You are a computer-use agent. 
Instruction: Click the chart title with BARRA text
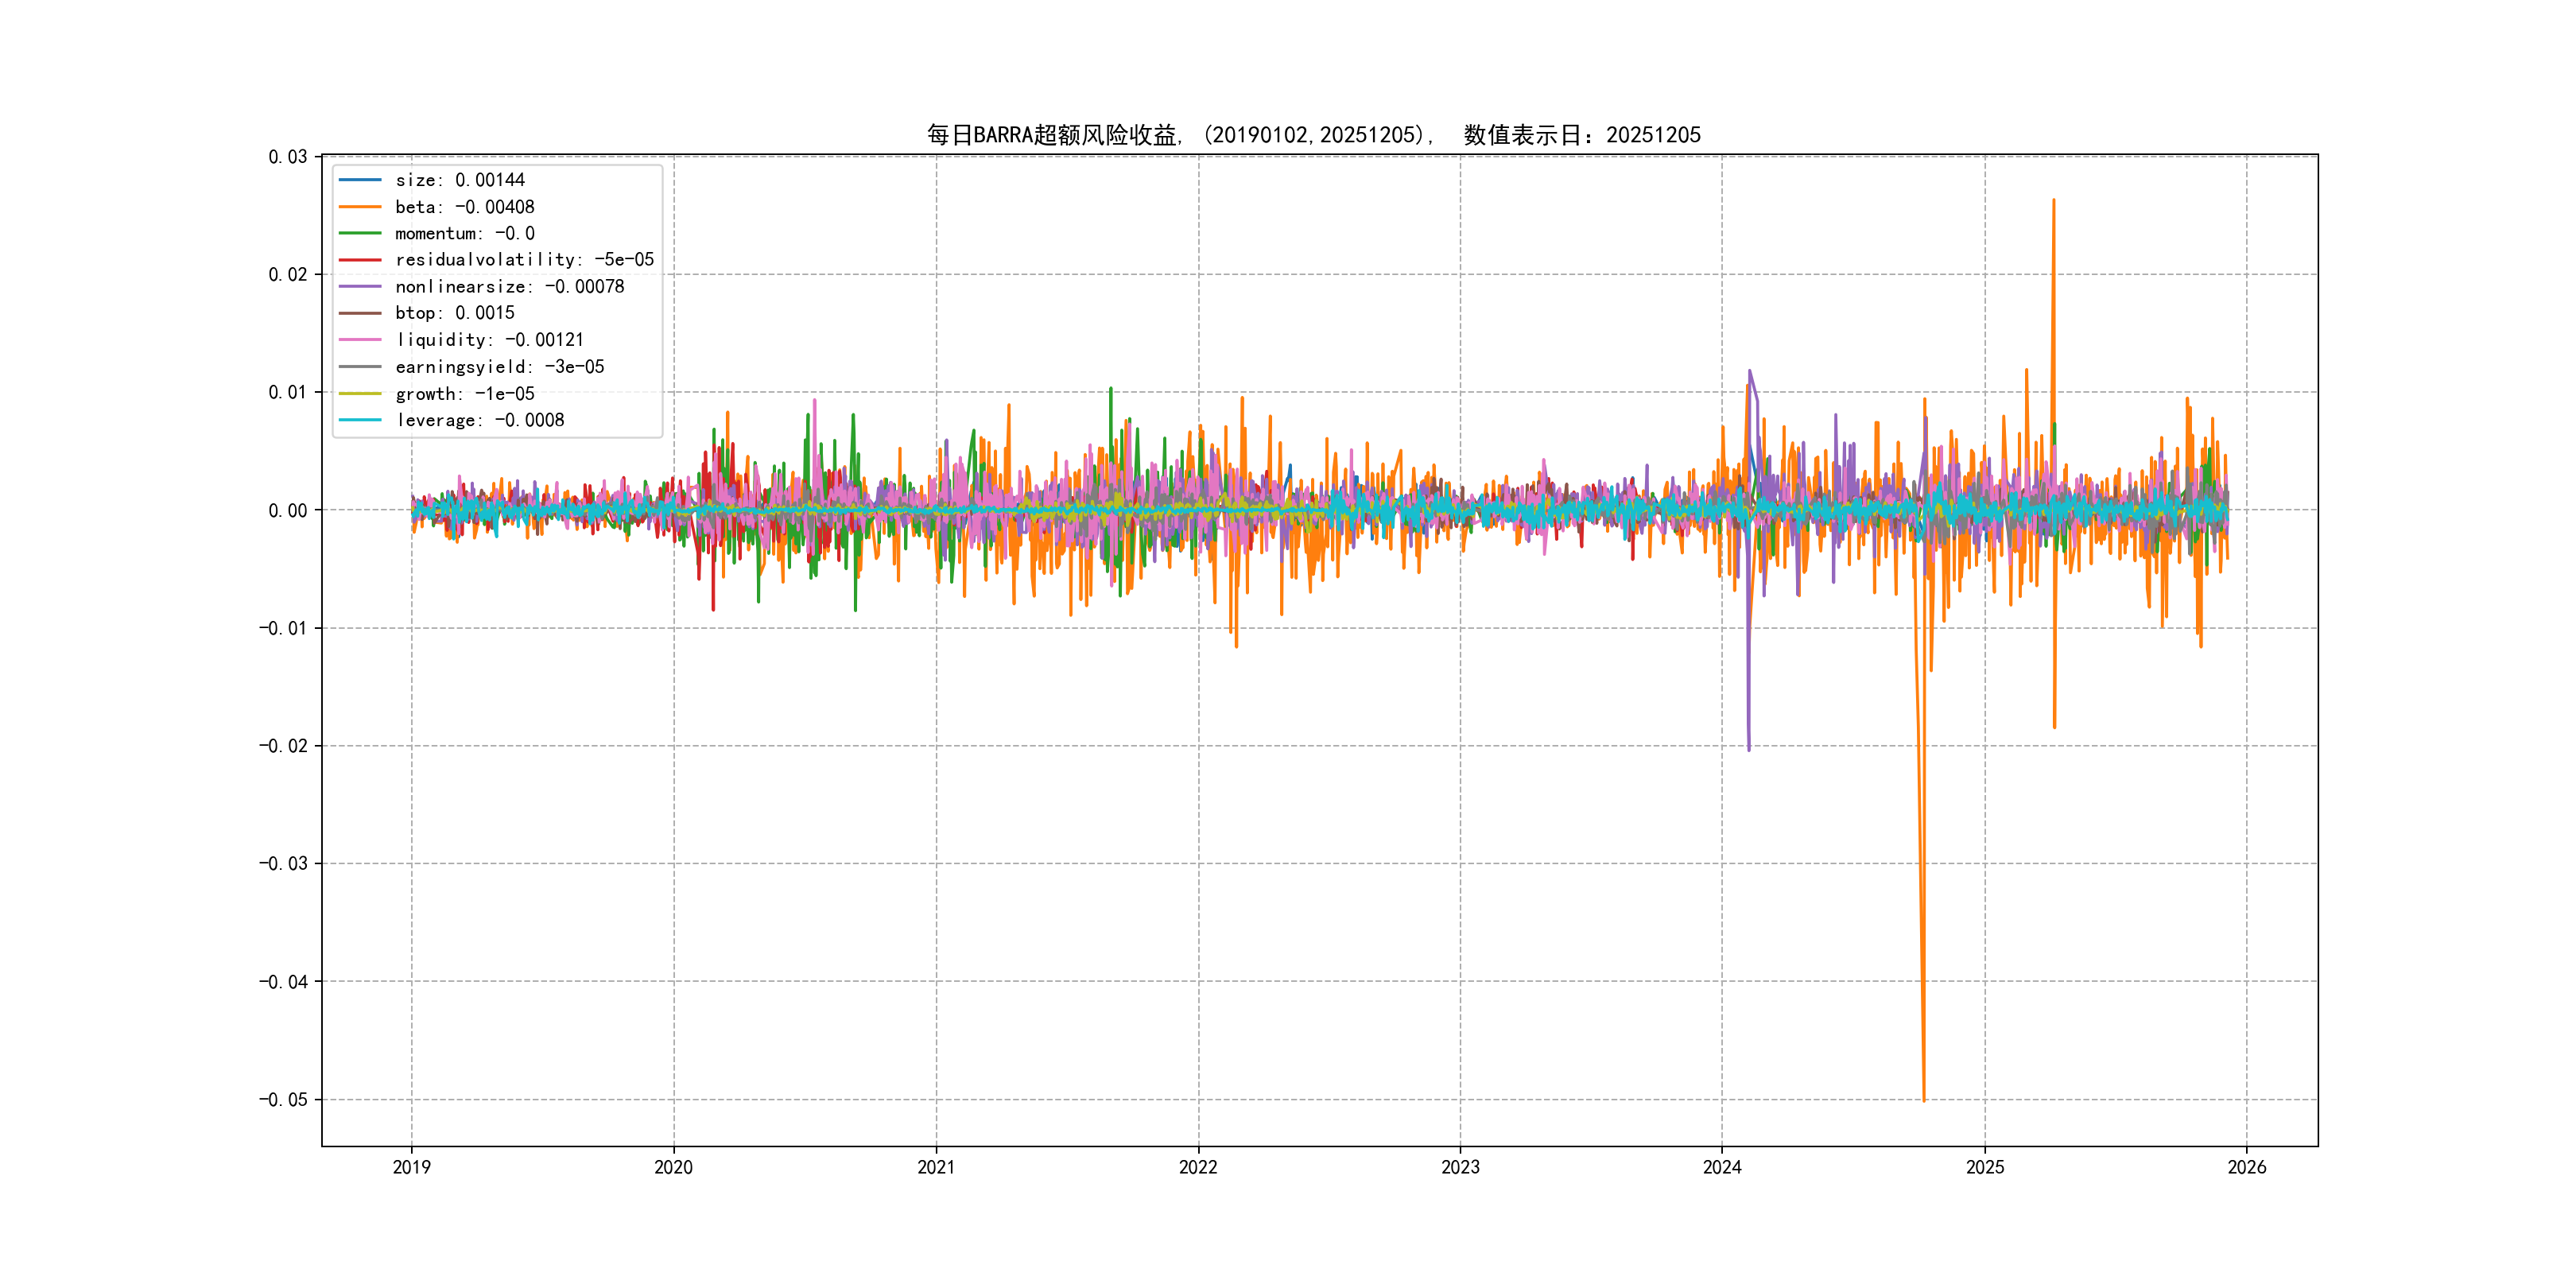tap(1313, 135)
